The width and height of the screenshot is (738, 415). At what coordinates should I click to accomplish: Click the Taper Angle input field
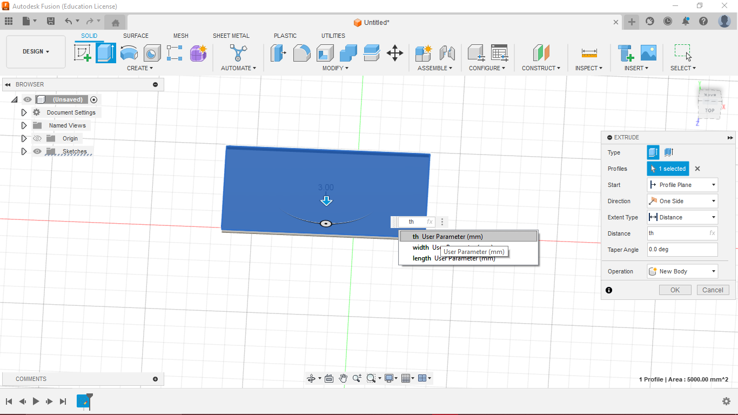(682, 250)
